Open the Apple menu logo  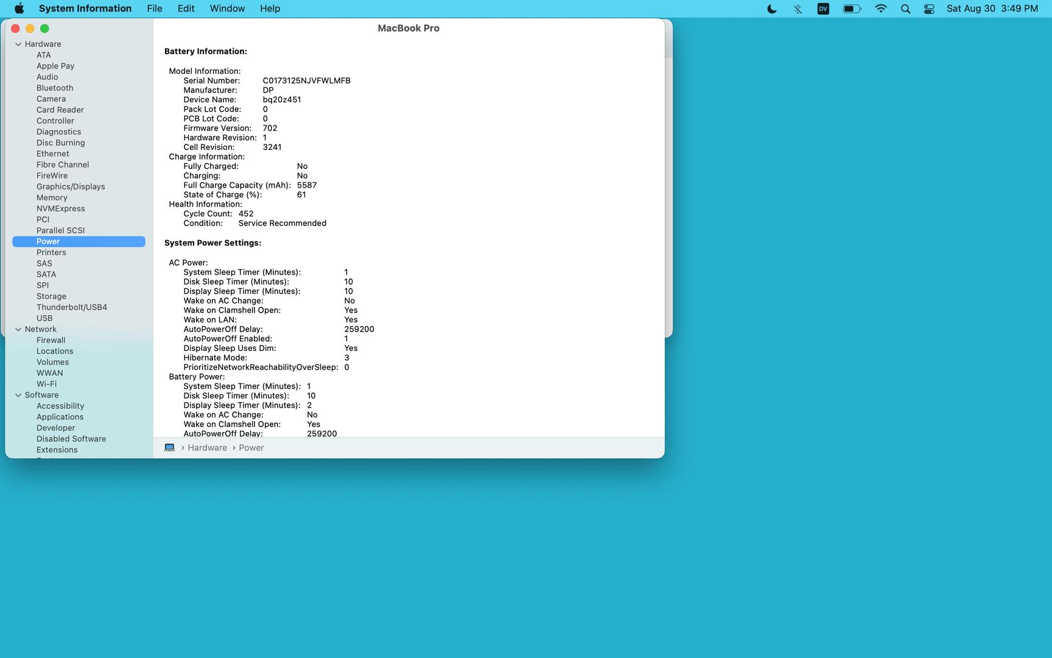(19, 9)
